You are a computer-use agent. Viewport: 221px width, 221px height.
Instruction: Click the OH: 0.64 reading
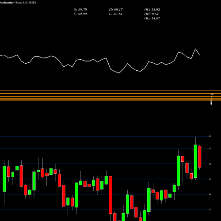pos(151,14)
